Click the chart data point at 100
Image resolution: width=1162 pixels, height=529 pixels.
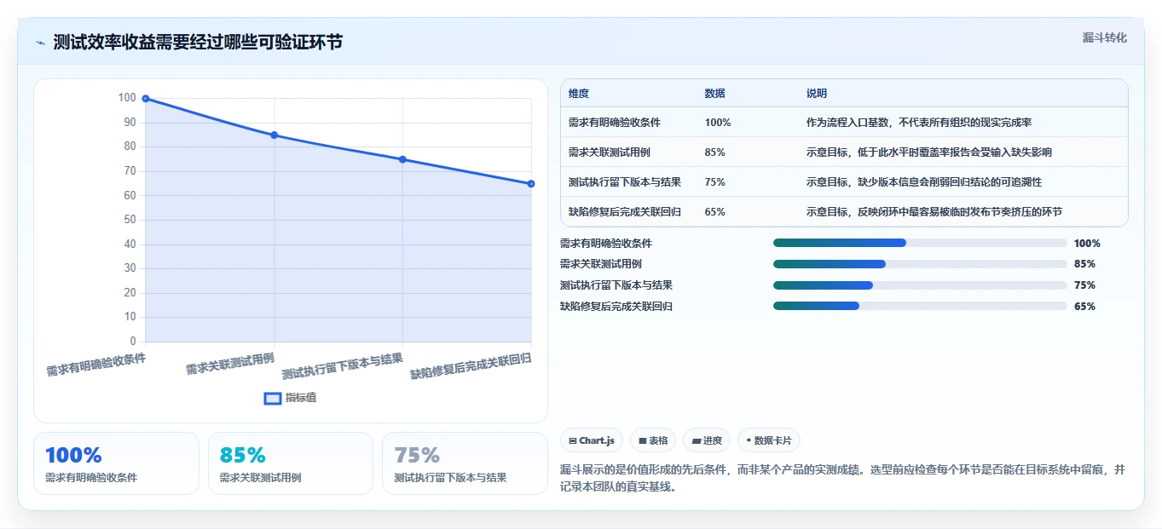[146, 99]
